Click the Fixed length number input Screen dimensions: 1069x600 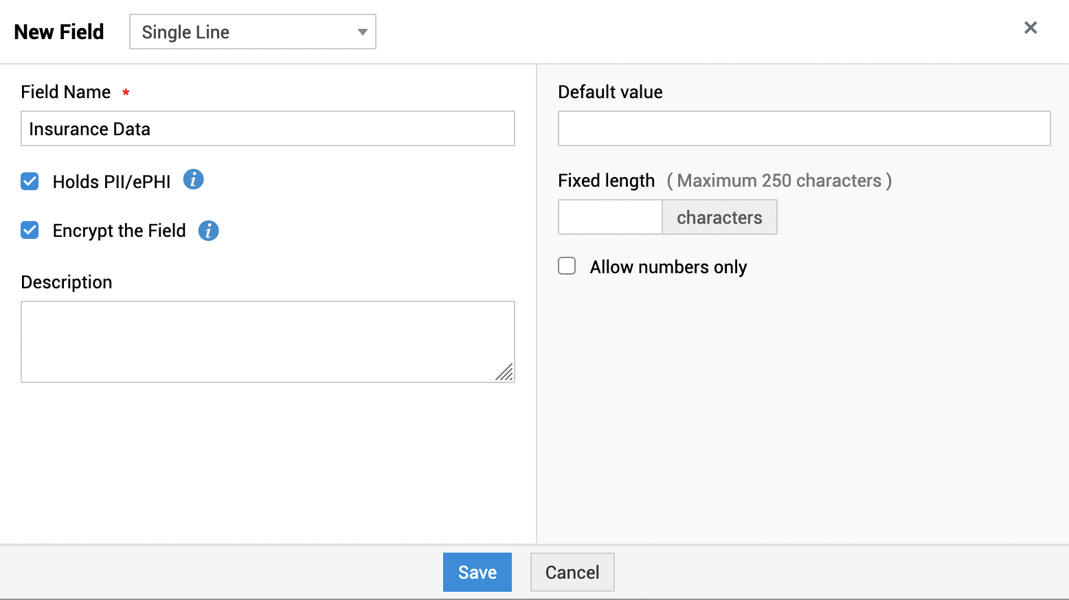[x=610, y=217]
